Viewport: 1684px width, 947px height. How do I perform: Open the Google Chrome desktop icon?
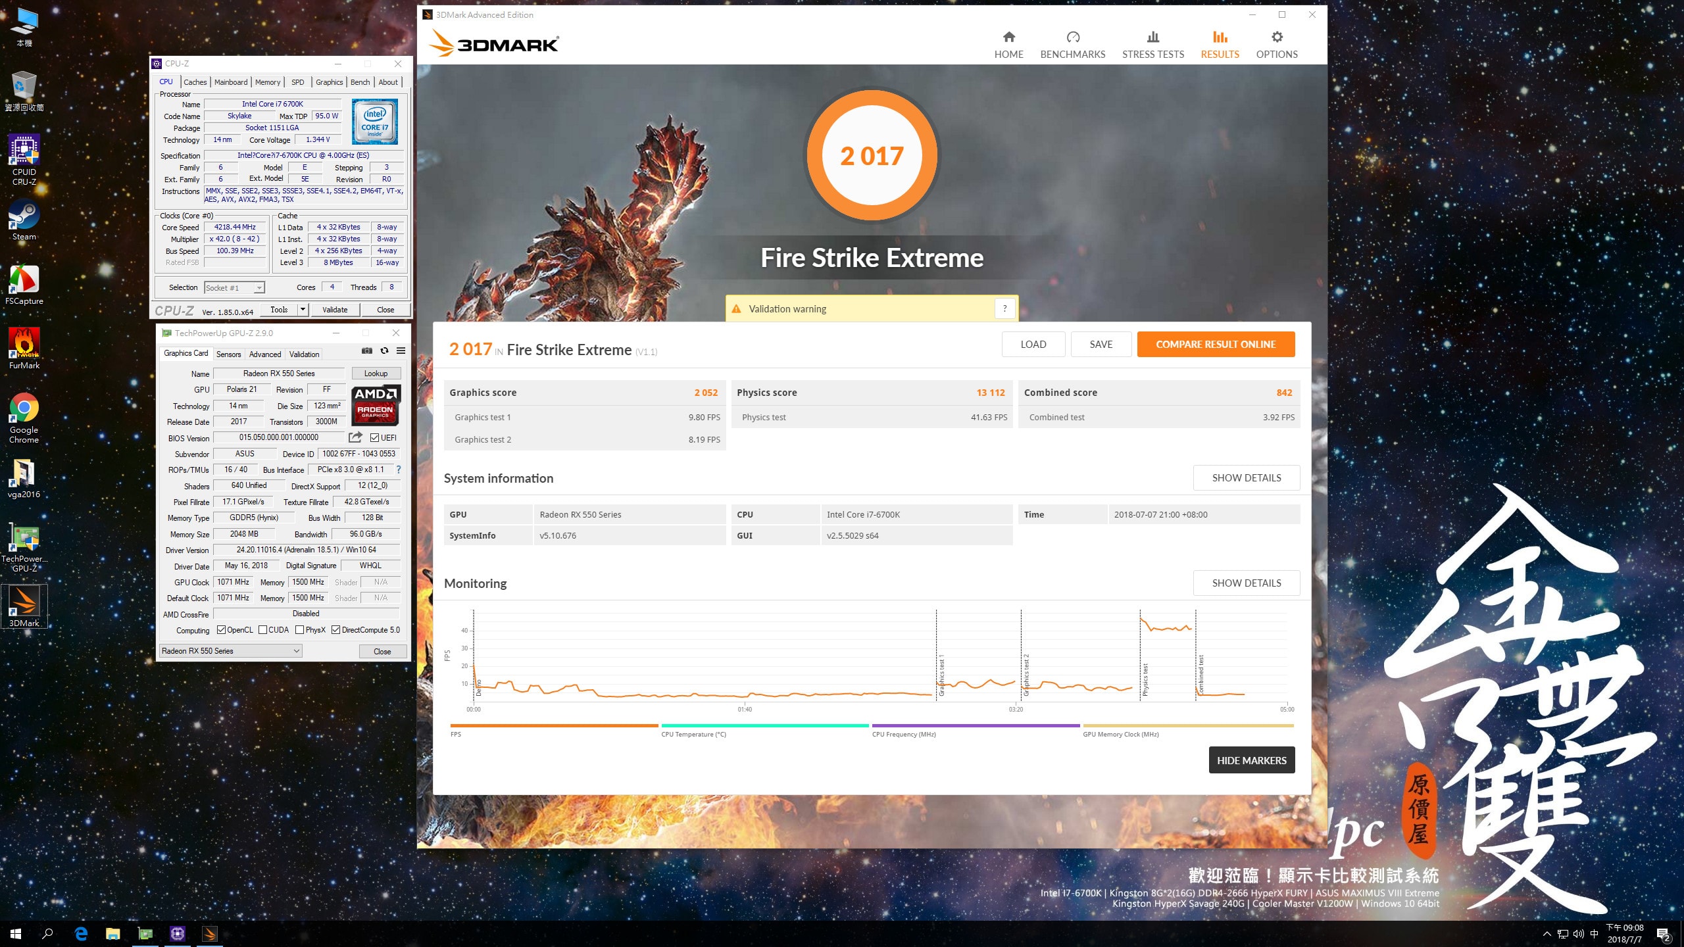24,418
